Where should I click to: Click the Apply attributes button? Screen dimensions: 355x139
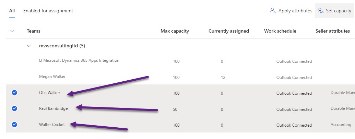tap(291, 11)
